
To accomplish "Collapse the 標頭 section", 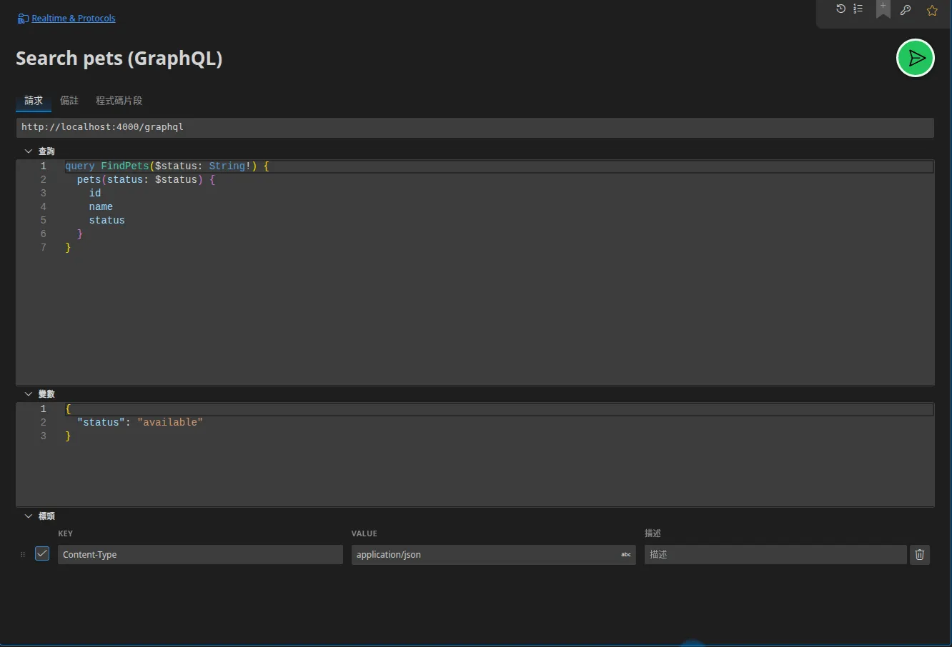I will (29, 516).
